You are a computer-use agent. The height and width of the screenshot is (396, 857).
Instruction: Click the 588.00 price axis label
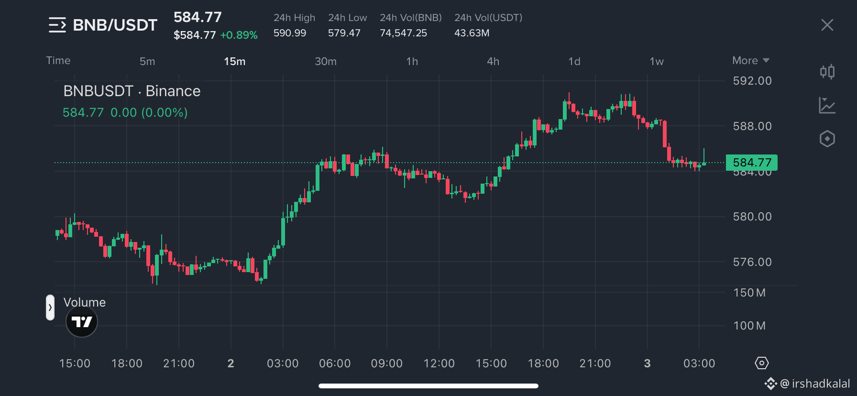click(752, 126)
